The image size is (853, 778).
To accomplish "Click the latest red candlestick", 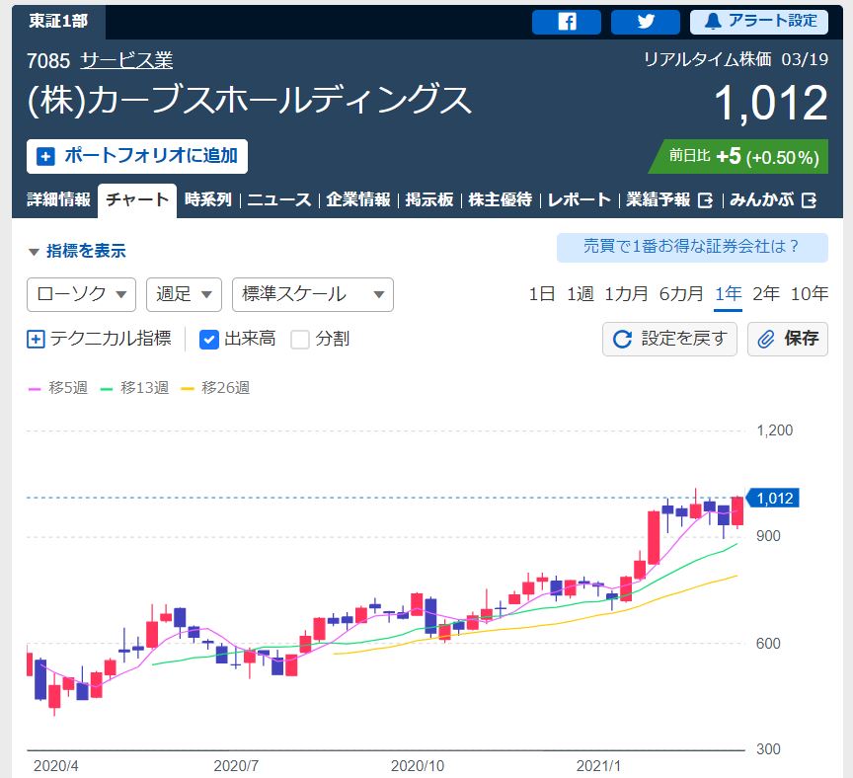I will pos(737,510).
